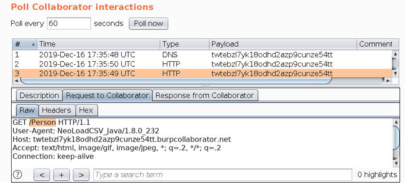Open the Hex view tab
This screenshot has width=405, height=183.
pyautogui.click(x=86, y=110)
